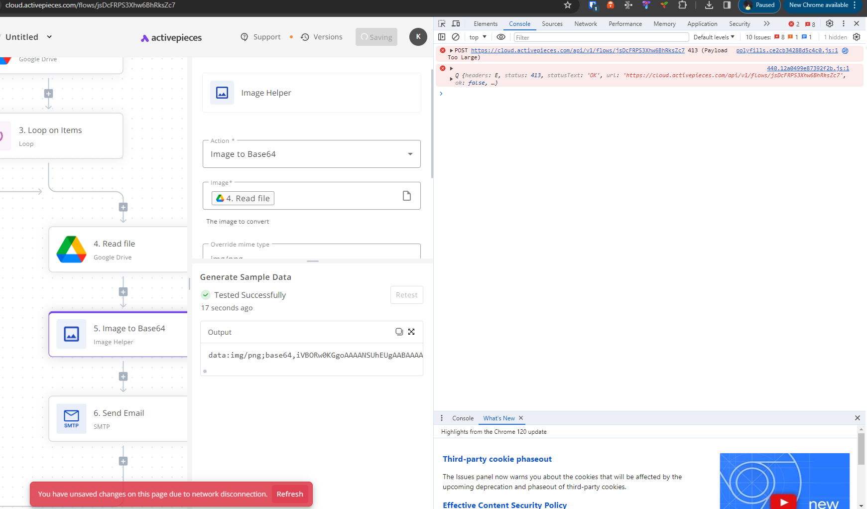Bookmark this page with the star icon

pos(568,5)
